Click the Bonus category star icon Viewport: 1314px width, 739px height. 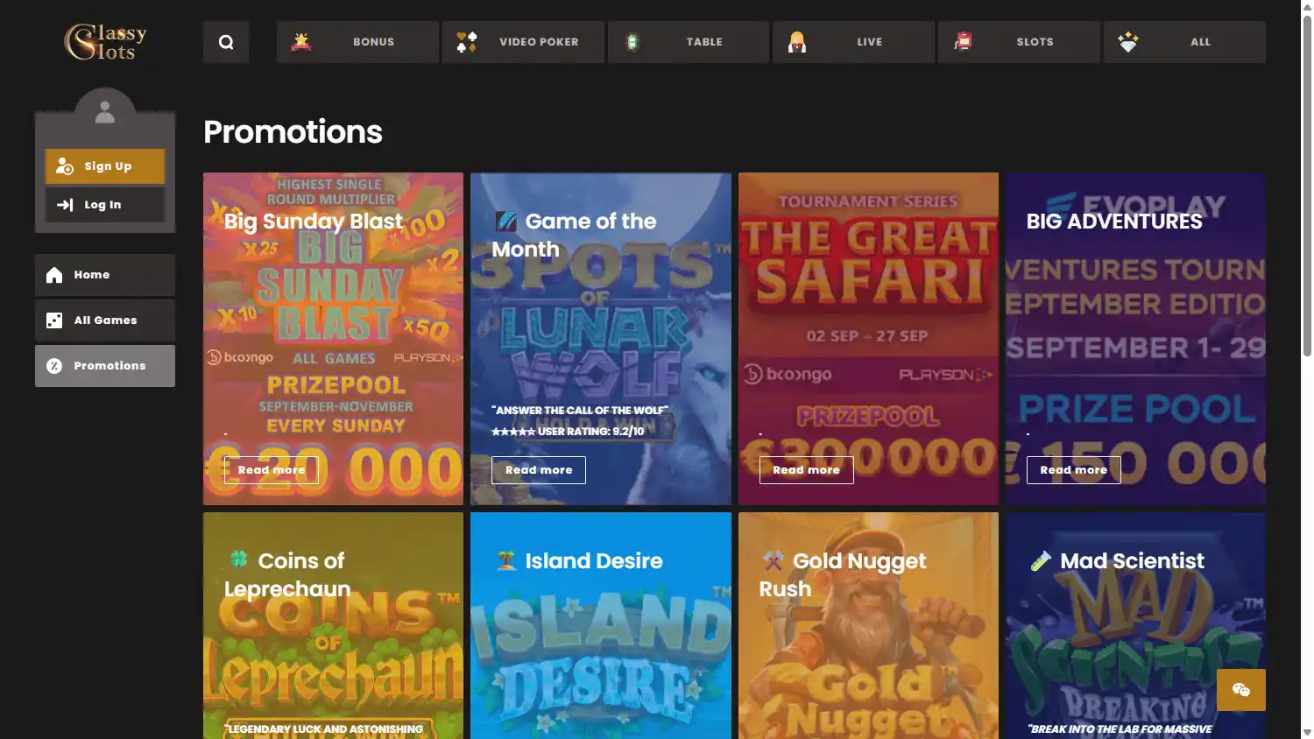(x=301, y=41)
